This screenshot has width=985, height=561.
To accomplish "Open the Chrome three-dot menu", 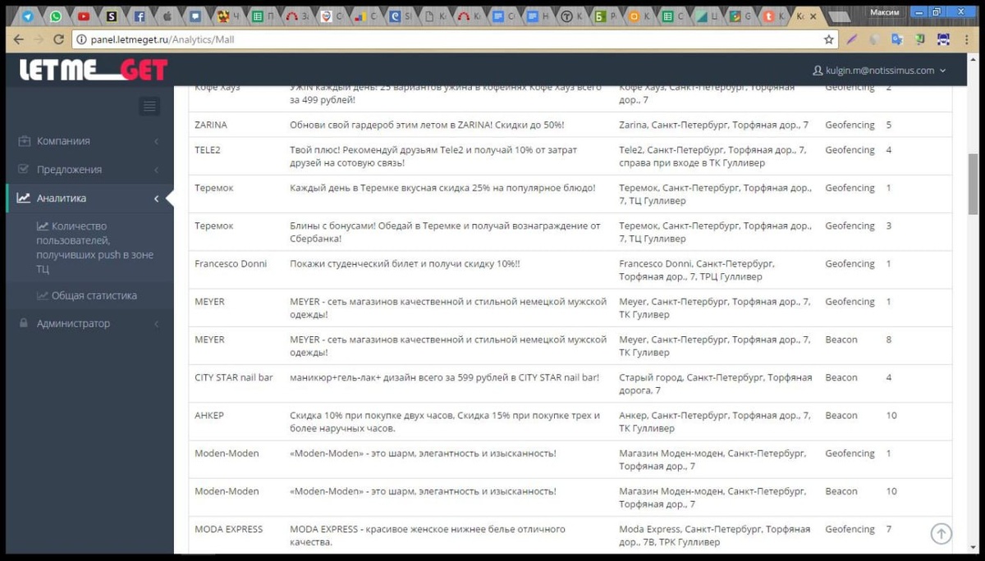I will click(x=967, y=39).
